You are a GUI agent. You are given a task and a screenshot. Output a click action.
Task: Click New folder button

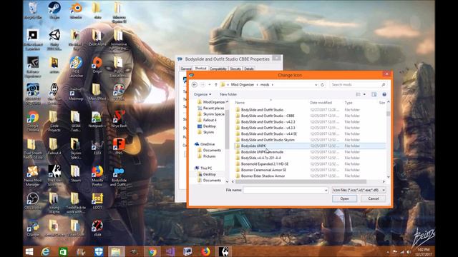coord(228,94)
